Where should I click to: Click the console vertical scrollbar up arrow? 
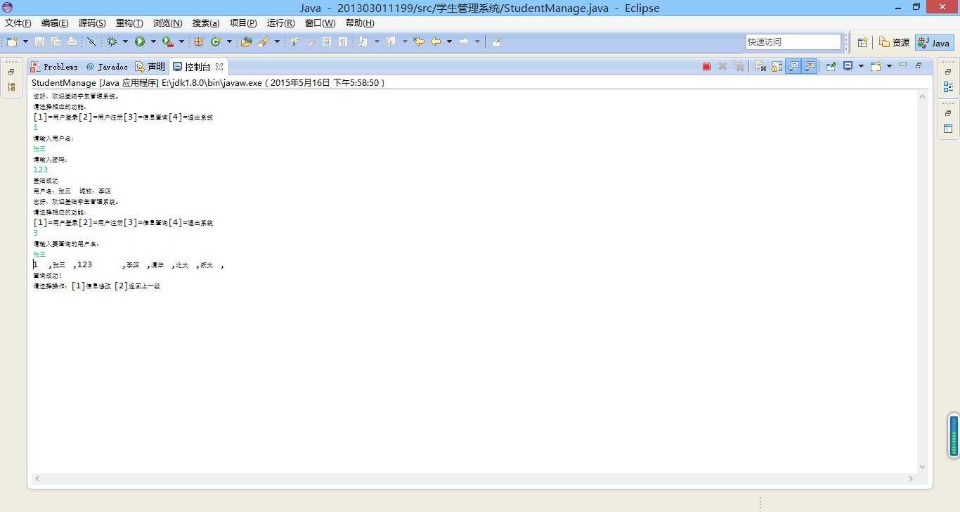pos(923,97)
